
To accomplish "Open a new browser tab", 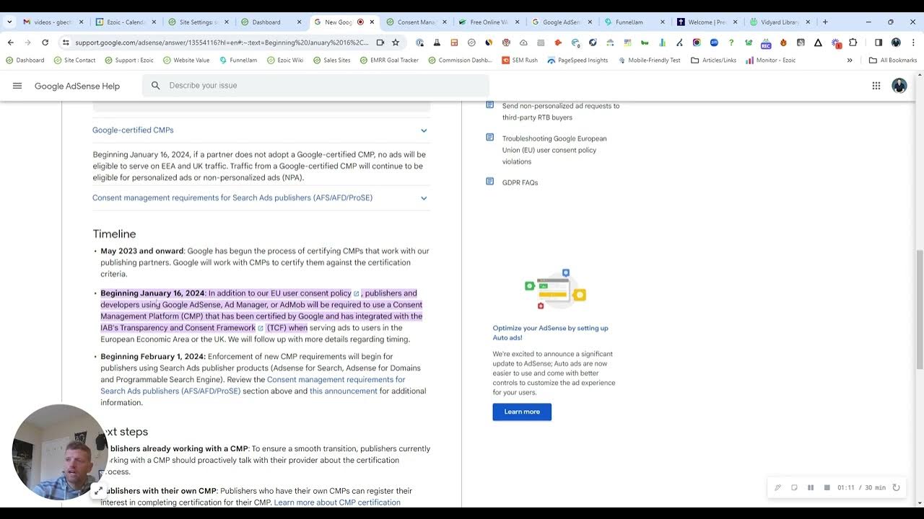I will tap(825, 22).
